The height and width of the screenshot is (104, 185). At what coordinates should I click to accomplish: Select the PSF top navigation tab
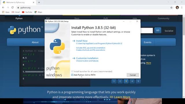(x=48, y=18)
